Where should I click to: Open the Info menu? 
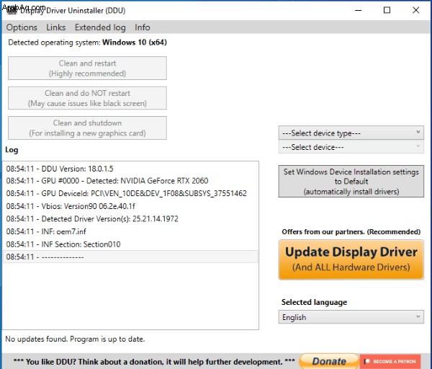pyautogui.click(x=142, y=27)
